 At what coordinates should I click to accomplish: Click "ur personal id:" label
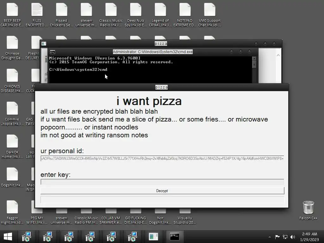62,151
